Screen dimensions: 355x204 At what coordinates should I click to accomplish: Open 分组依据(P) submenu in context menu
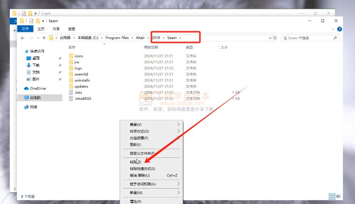pyautogui.click(x=151, y=138)
